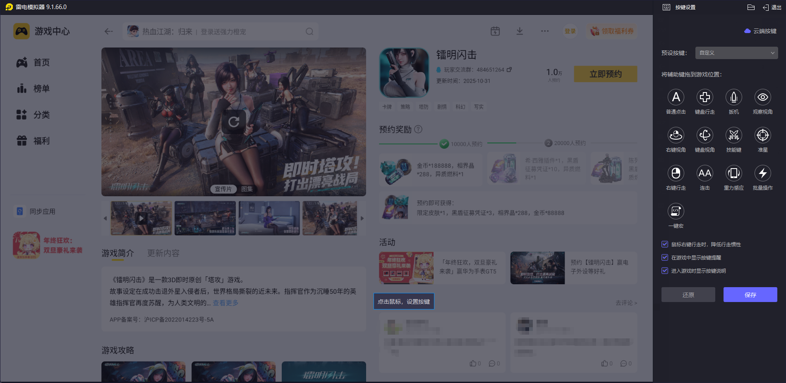The image size is (786, 383).
Task: Select the 普通点击 key mapping icon
Action: coord(676,98)
